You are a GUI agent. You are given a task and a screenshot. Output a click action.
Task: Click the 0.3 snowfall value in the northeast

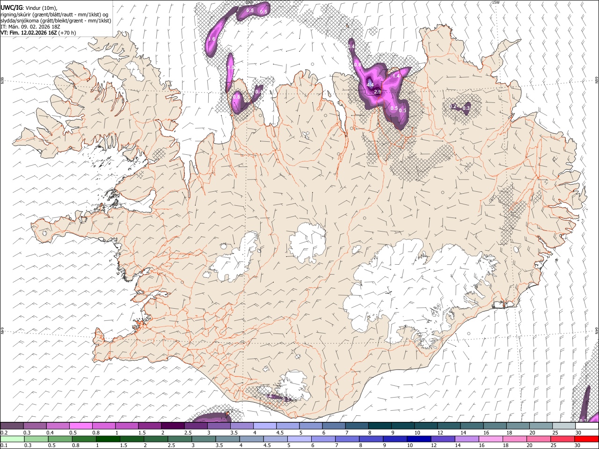coord(466,108)
